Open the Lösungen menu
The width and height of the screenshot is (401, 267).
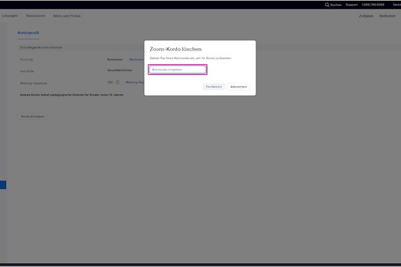pos(9,15)
